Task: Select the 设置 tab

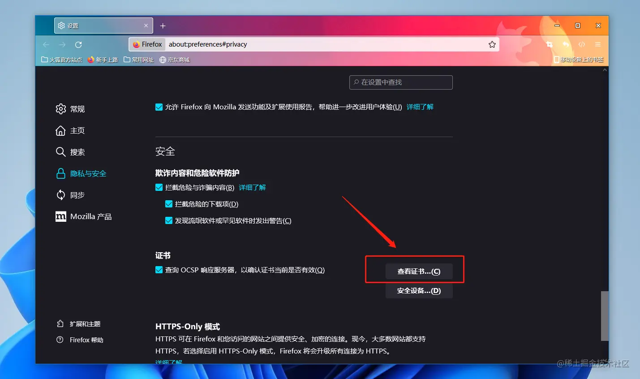Action: point(103,26)
